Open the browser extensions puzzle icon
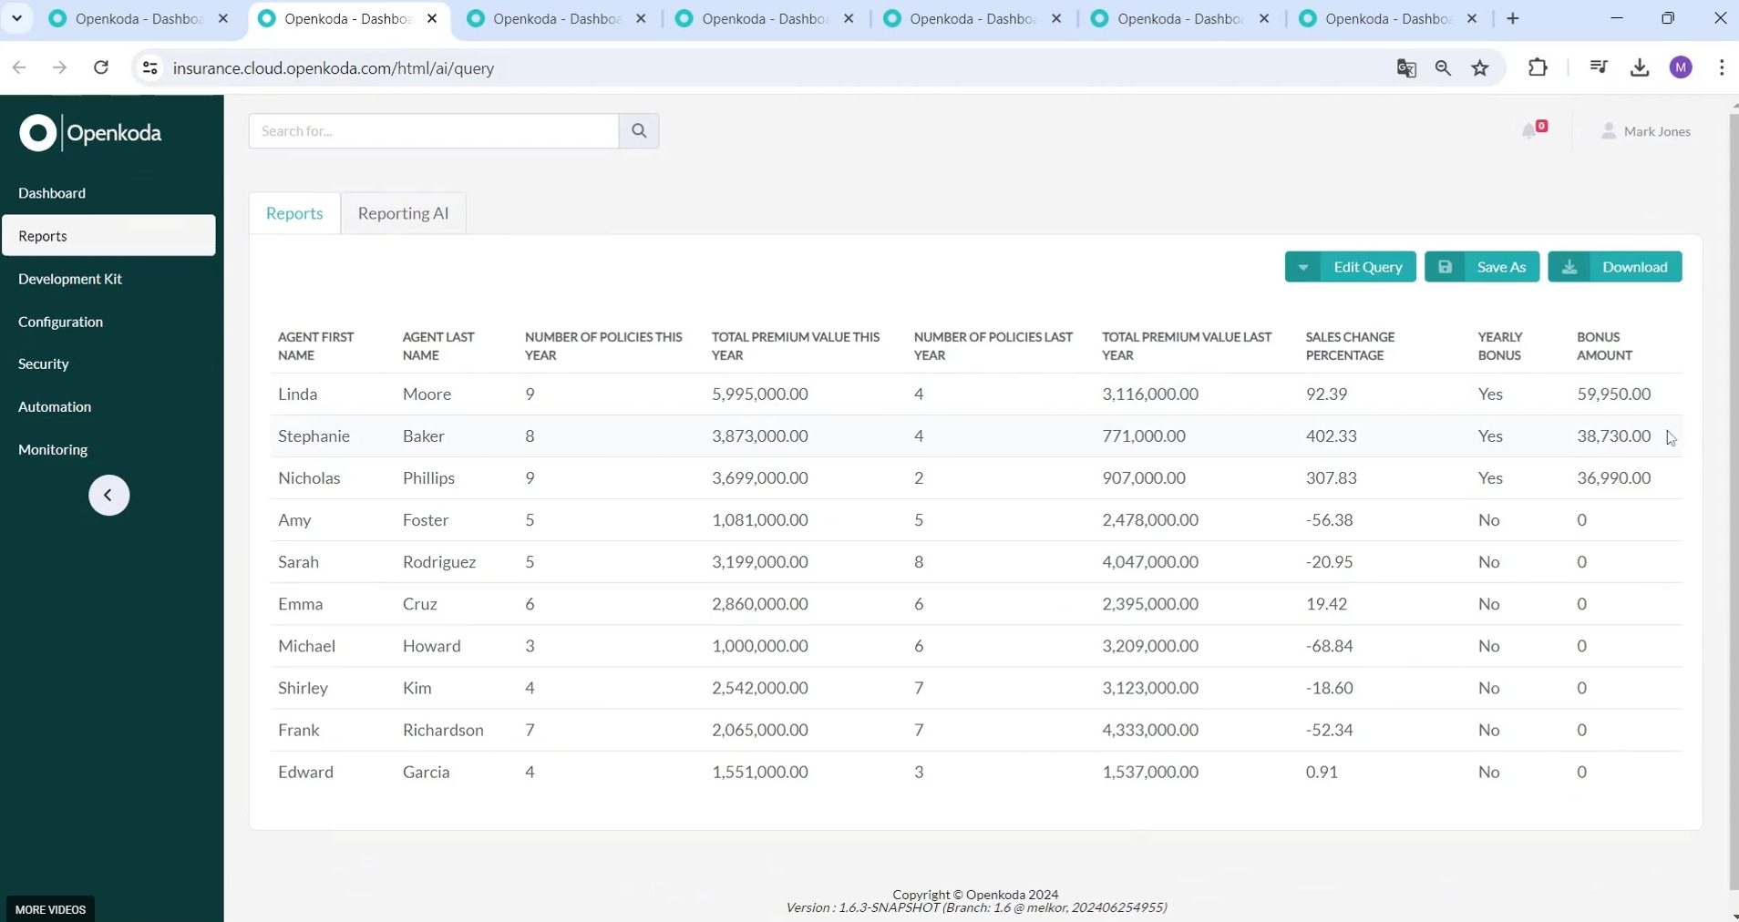 coord(1538,68)
